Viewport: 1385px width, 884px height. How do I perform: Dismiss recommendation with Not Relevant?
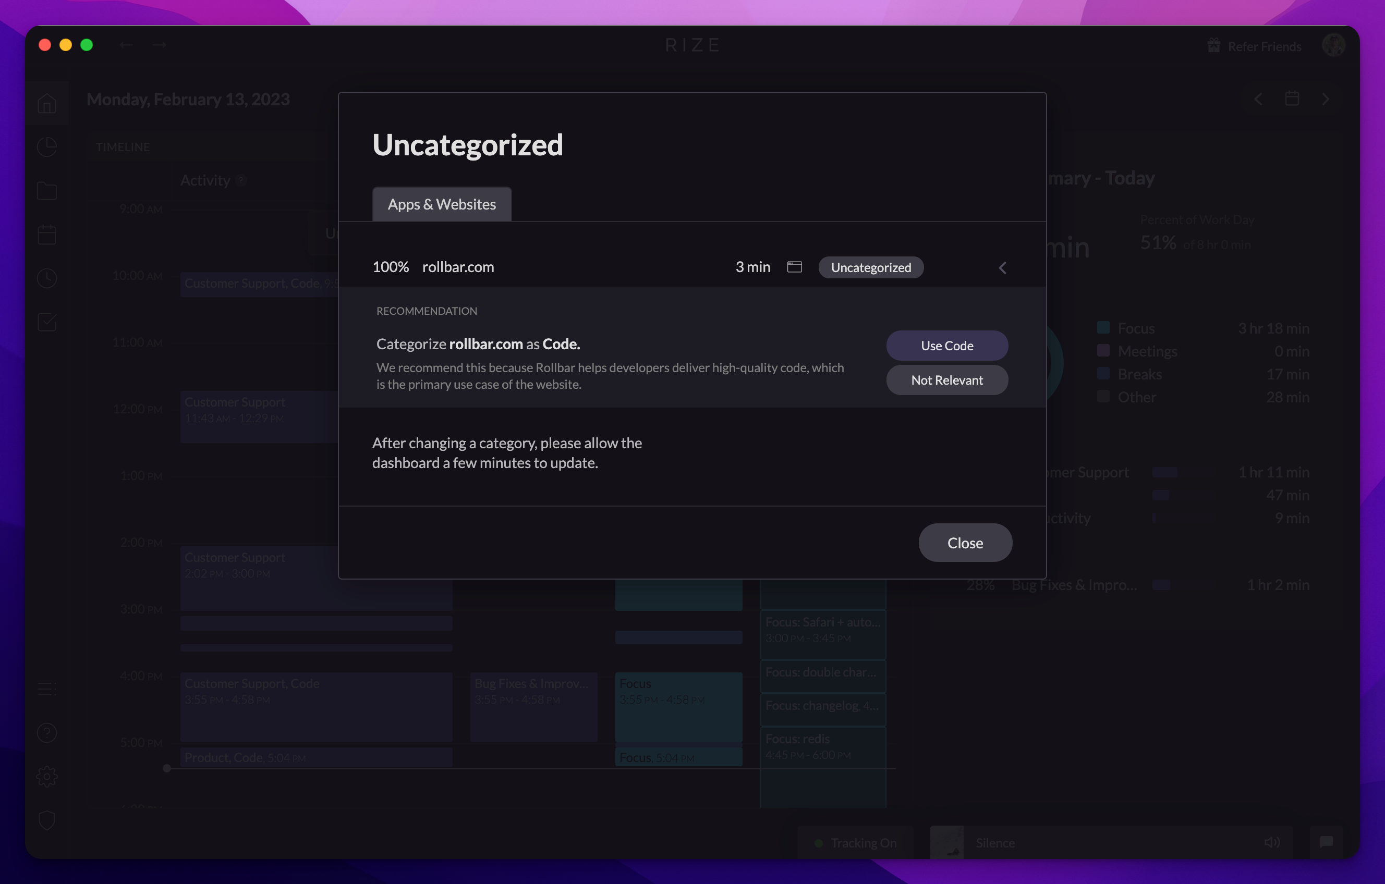(947, 380)
